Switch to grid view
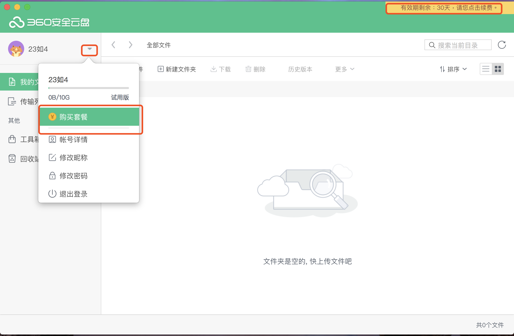Screen dimensions: 514x336 click(498, 69)
